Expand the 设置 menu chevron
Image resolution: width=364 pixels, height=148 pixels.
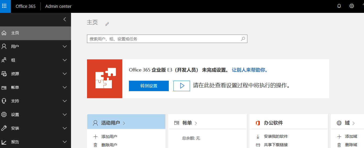[x=65, y=115]
